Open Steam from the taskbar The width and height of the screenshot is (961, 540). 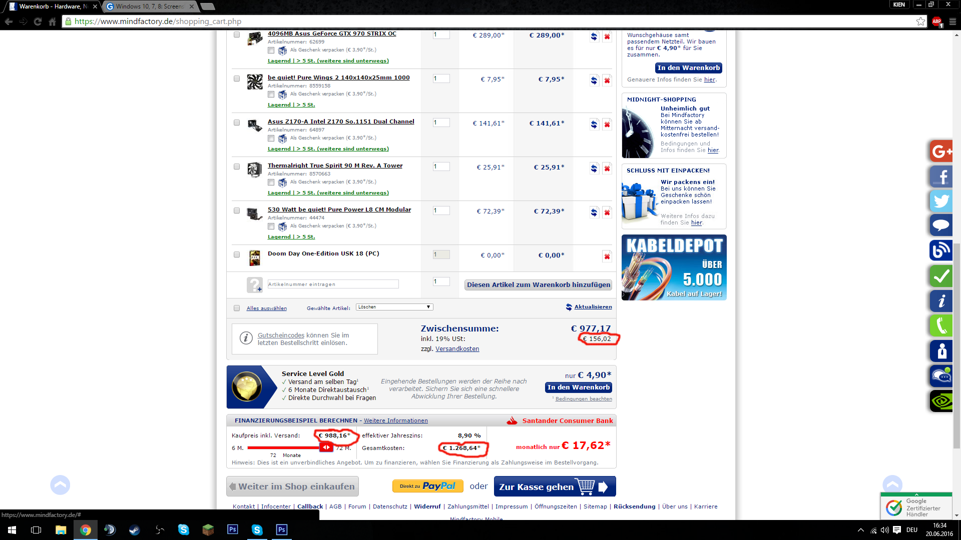[x=134, y=530]
